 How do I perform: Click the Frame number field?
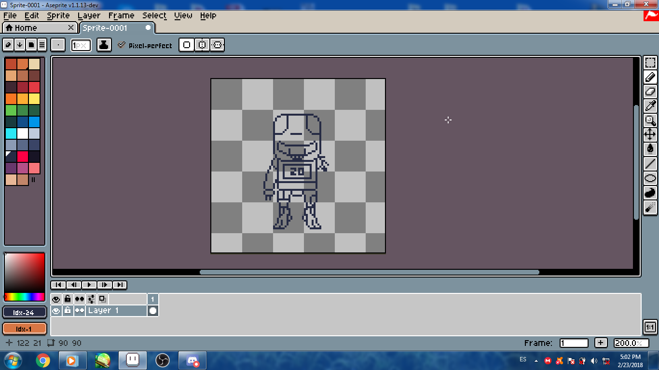(x=574, y=343)
